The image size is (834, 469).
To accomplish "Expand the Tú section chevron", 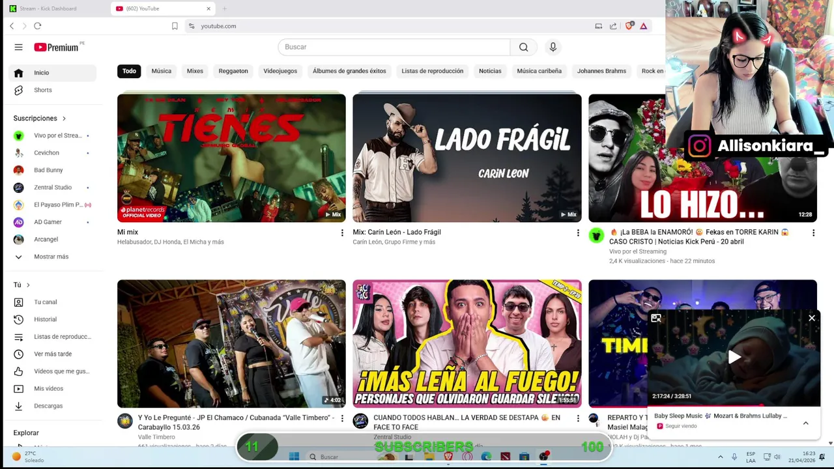I will [28, 285].
